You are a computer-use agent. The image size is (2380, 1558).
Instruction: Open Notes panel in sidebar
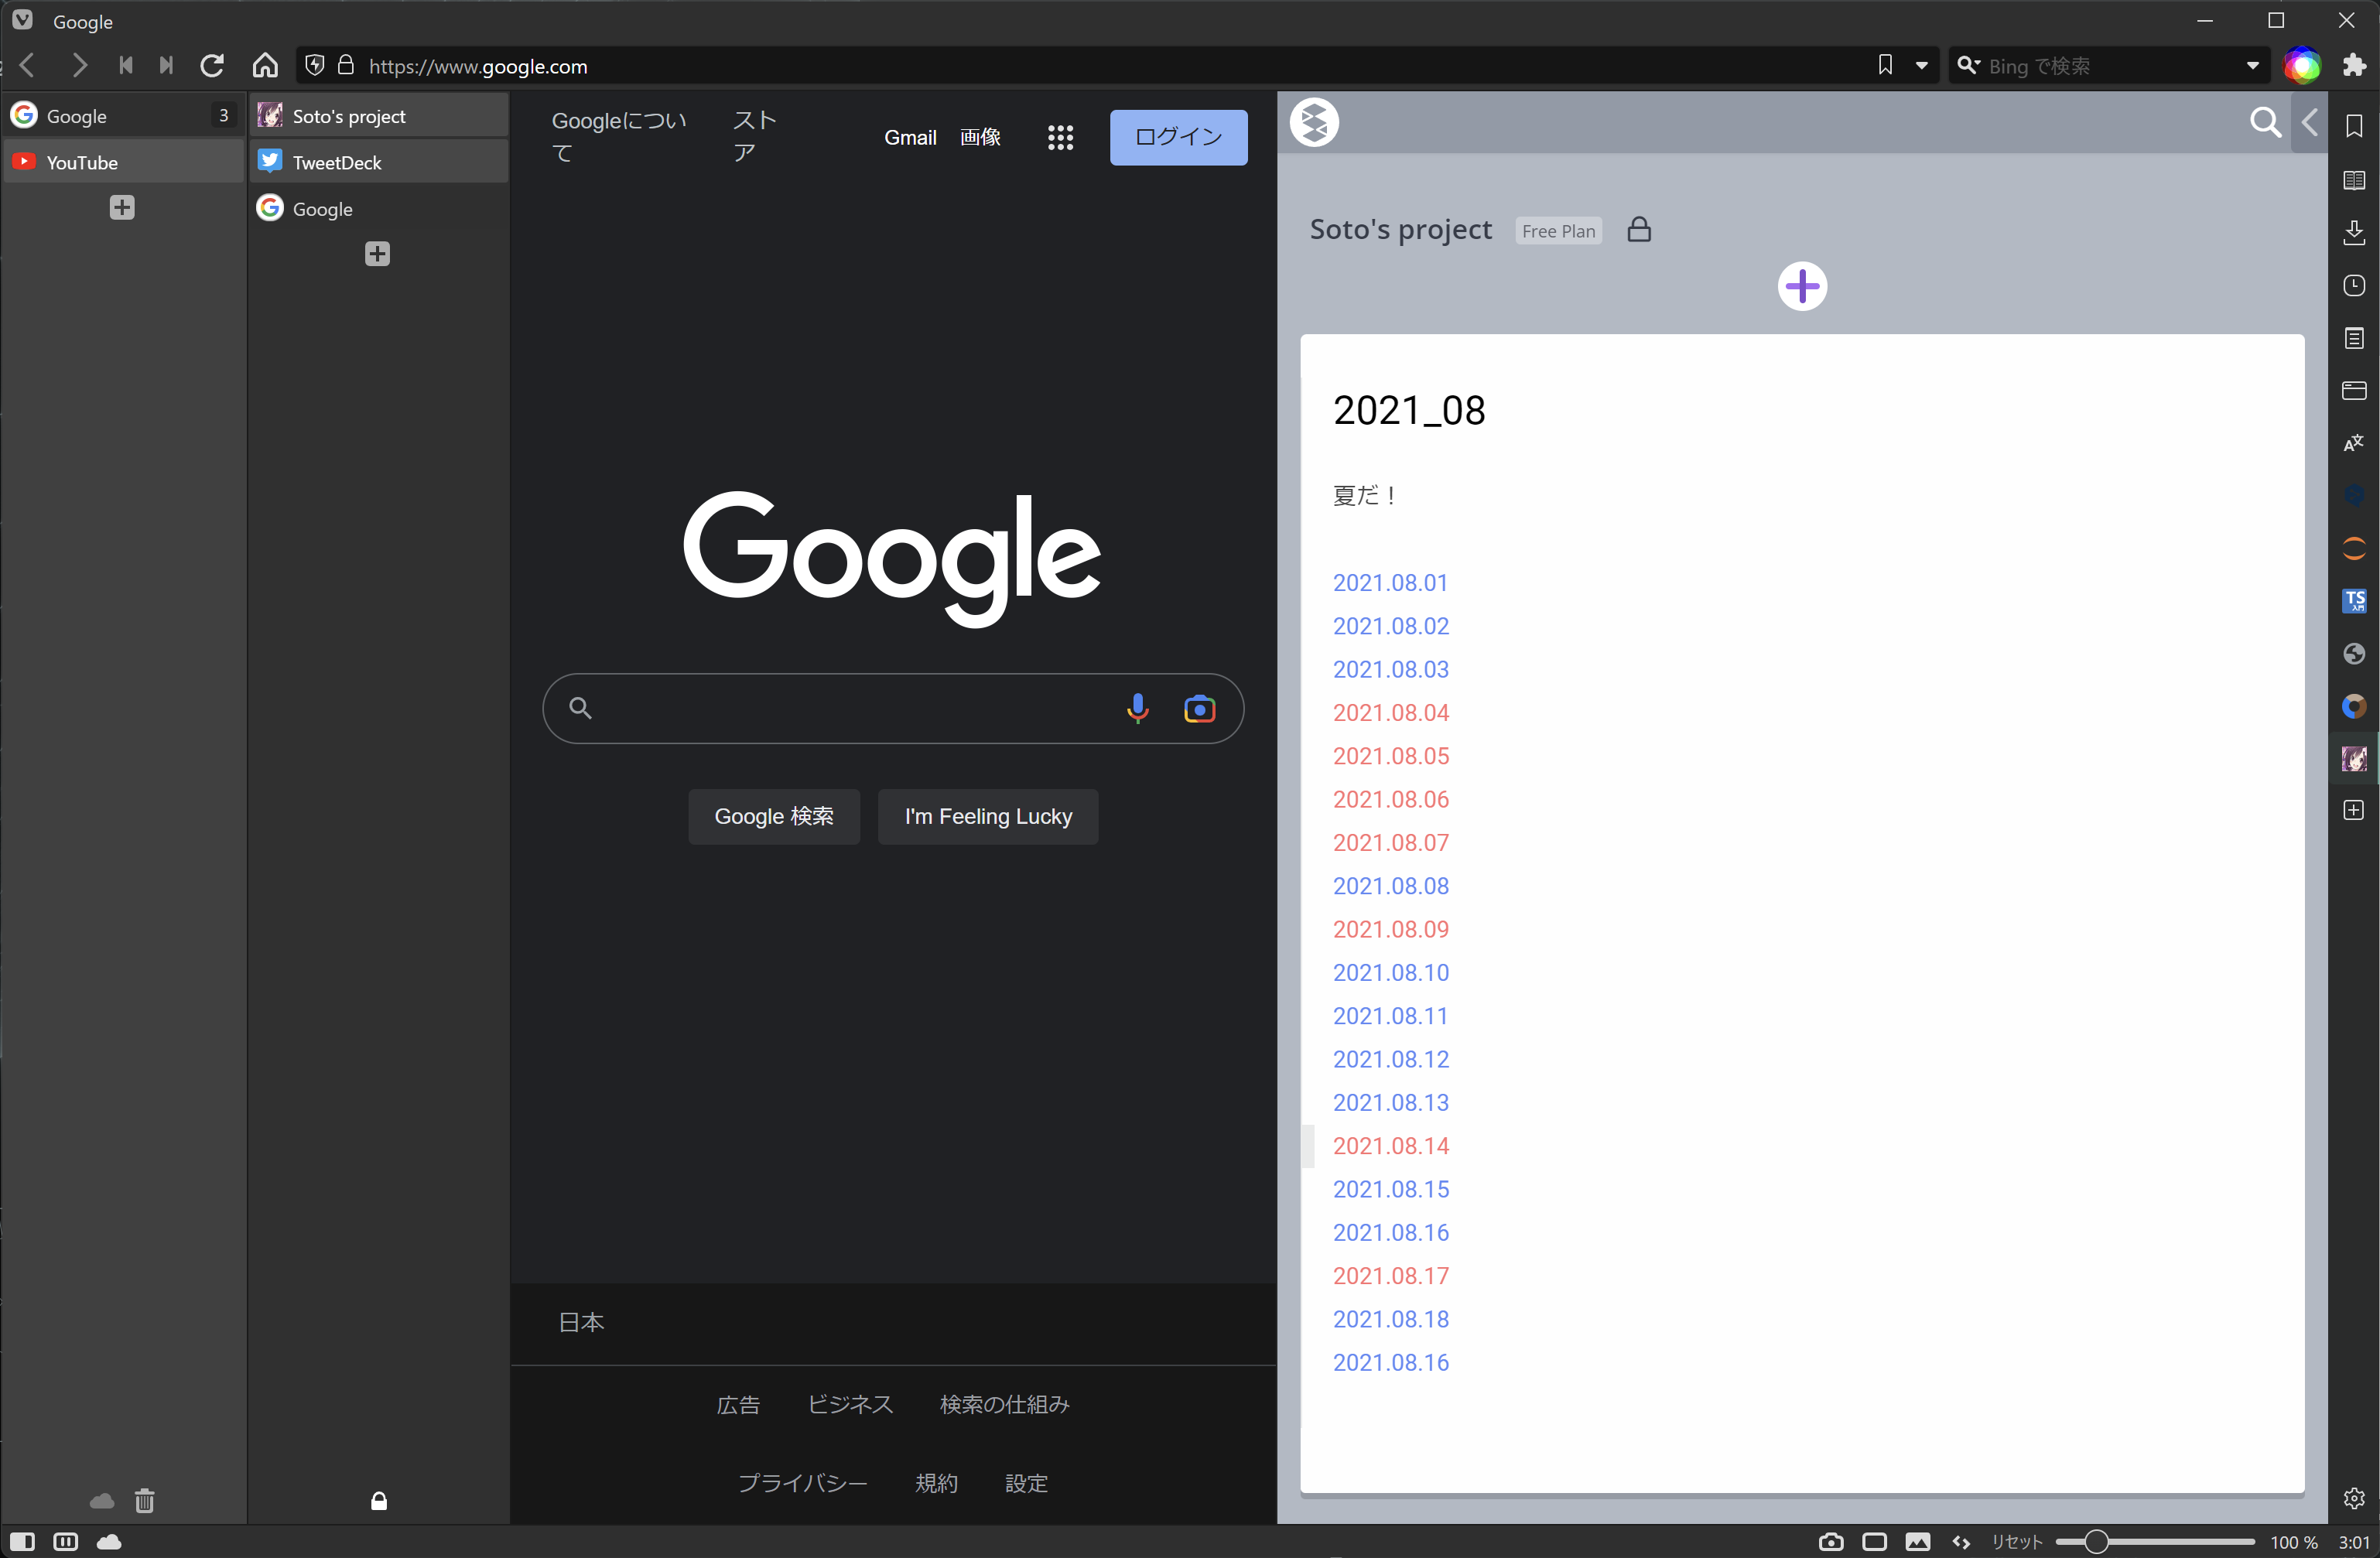[x=2354, y=338]
